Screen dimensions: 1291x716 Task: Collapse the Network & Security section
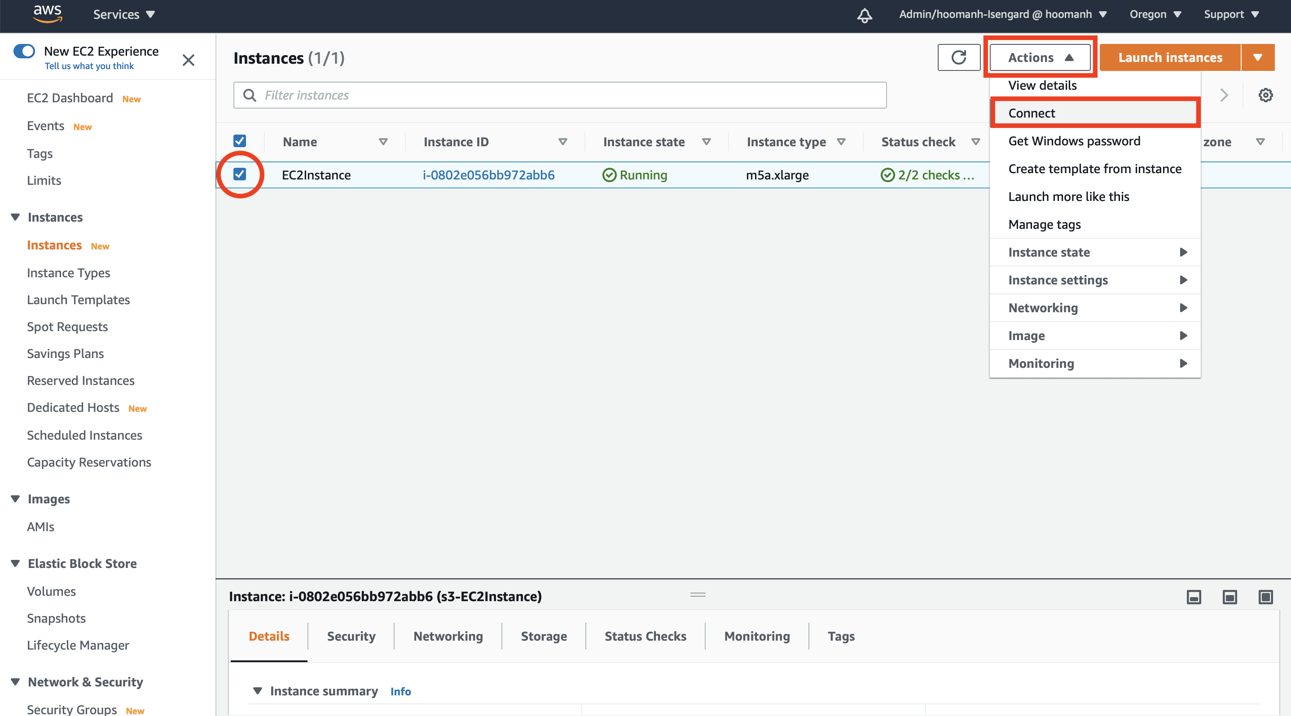[16, 682]
